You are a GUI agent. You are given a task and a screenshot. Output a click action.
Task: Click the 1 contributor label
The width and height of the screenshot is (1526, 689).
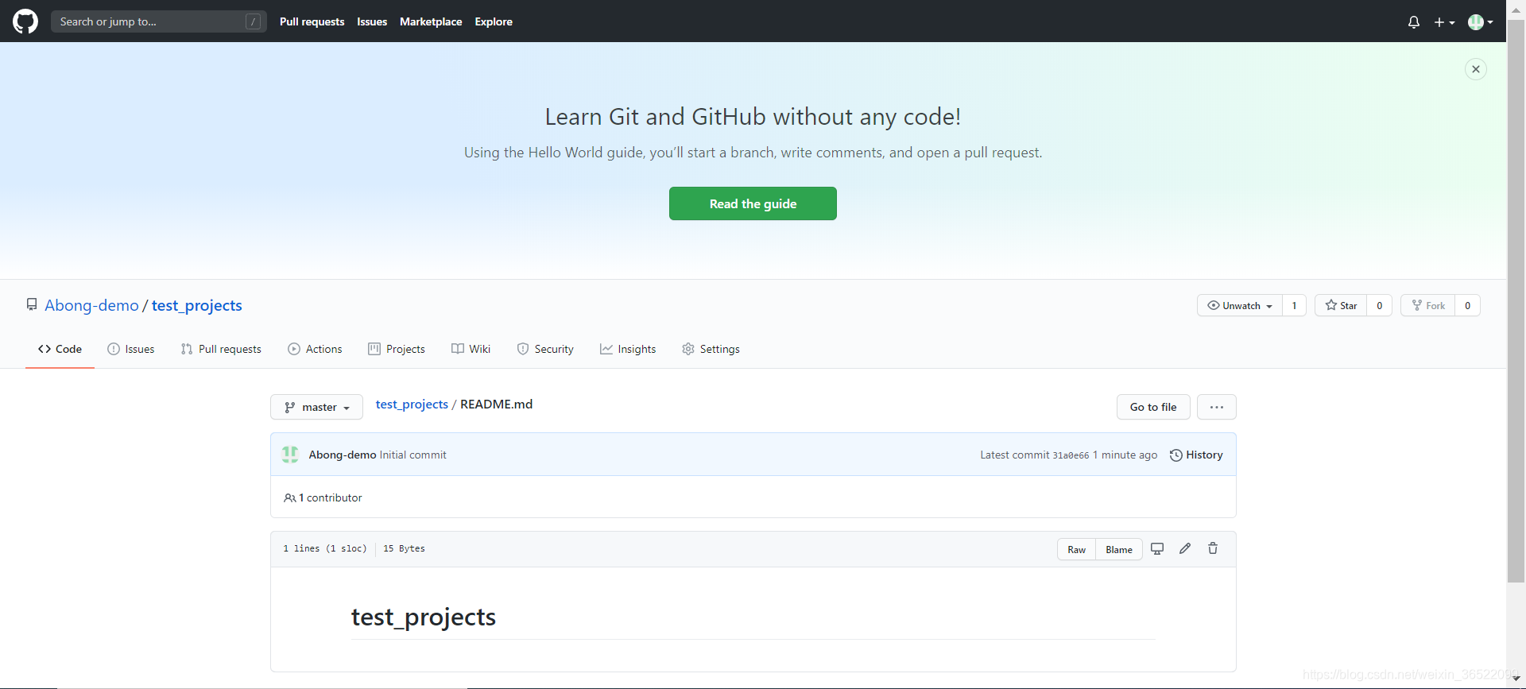tap(323, 497)
